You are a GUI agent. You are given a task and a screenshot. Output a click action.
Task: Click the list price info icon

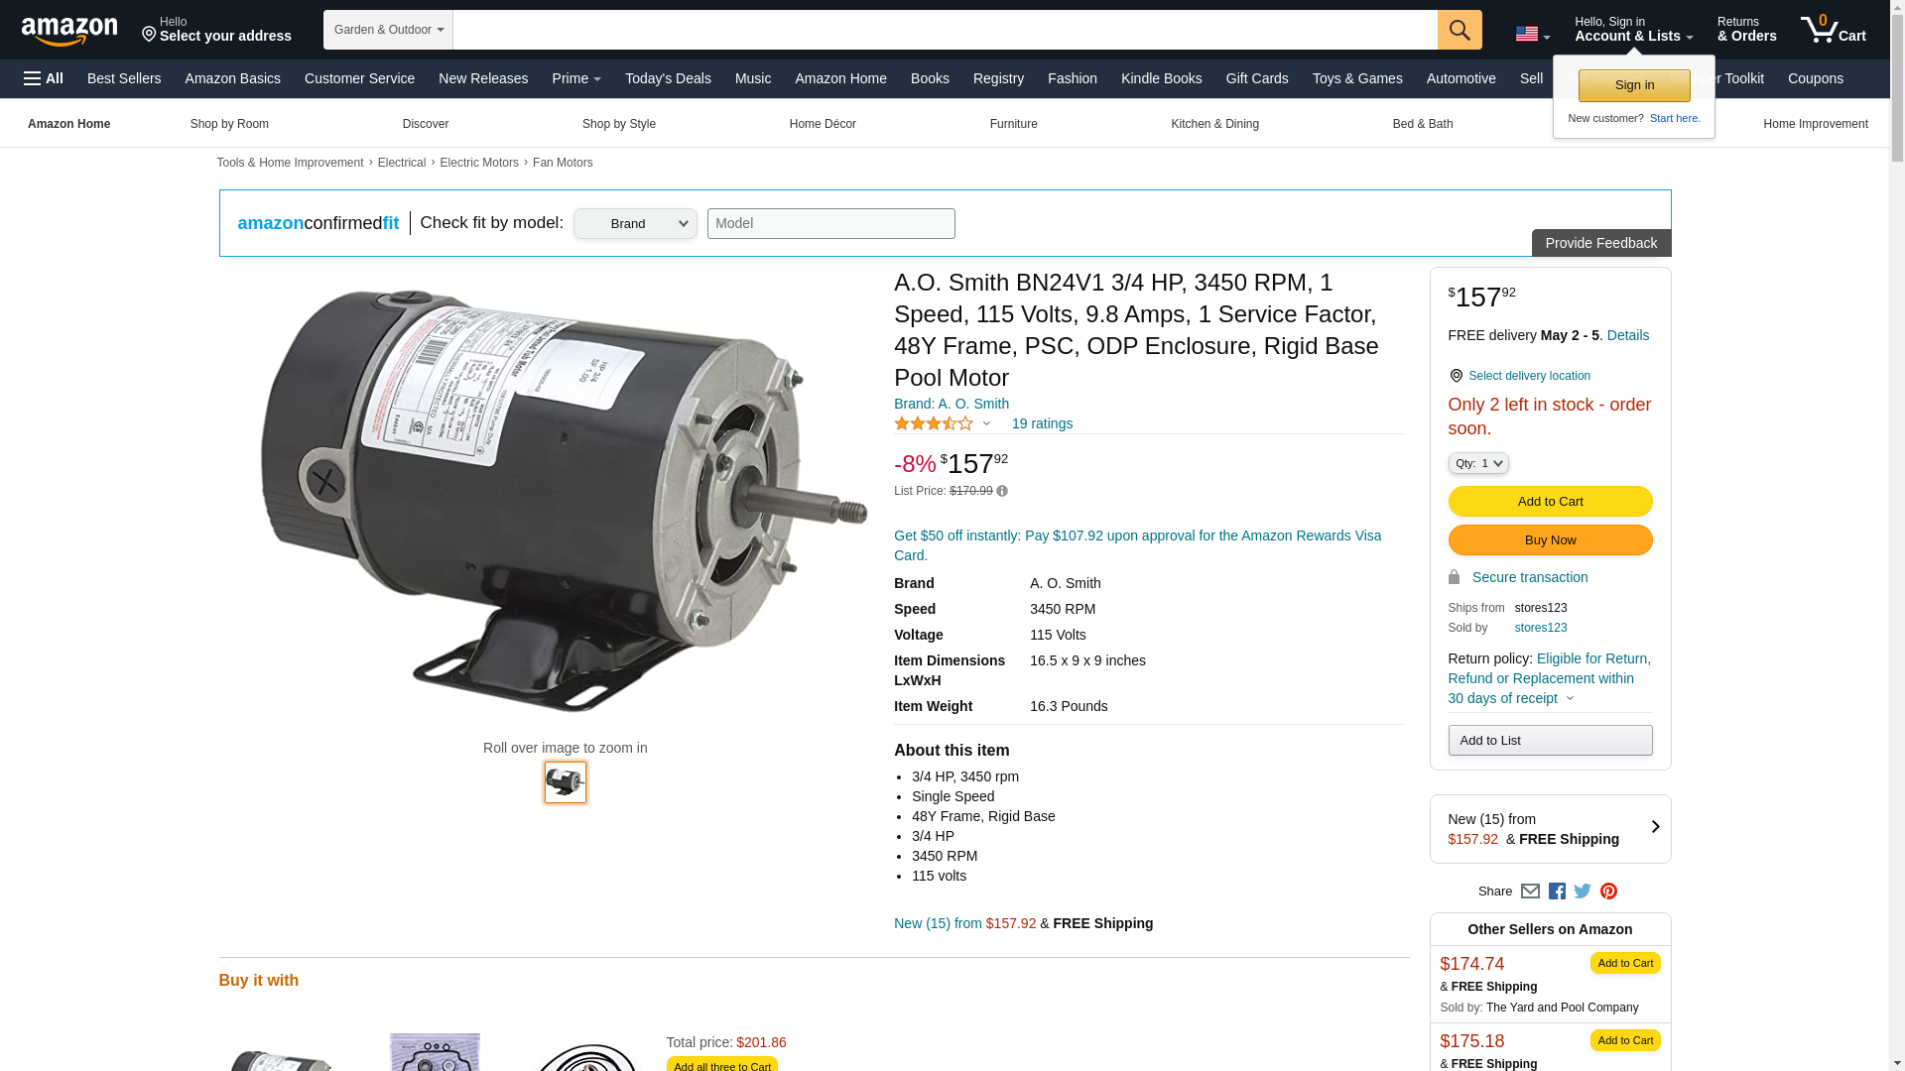click(1002, 491)
